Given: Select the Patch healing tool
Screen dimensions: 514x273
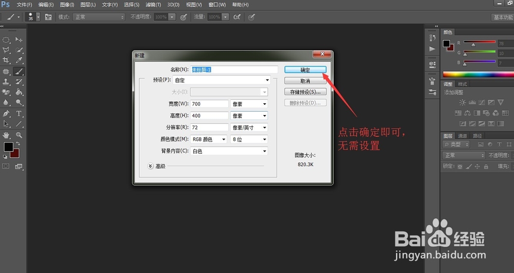Looking at the screenshot, I should [x=6, y=71].
